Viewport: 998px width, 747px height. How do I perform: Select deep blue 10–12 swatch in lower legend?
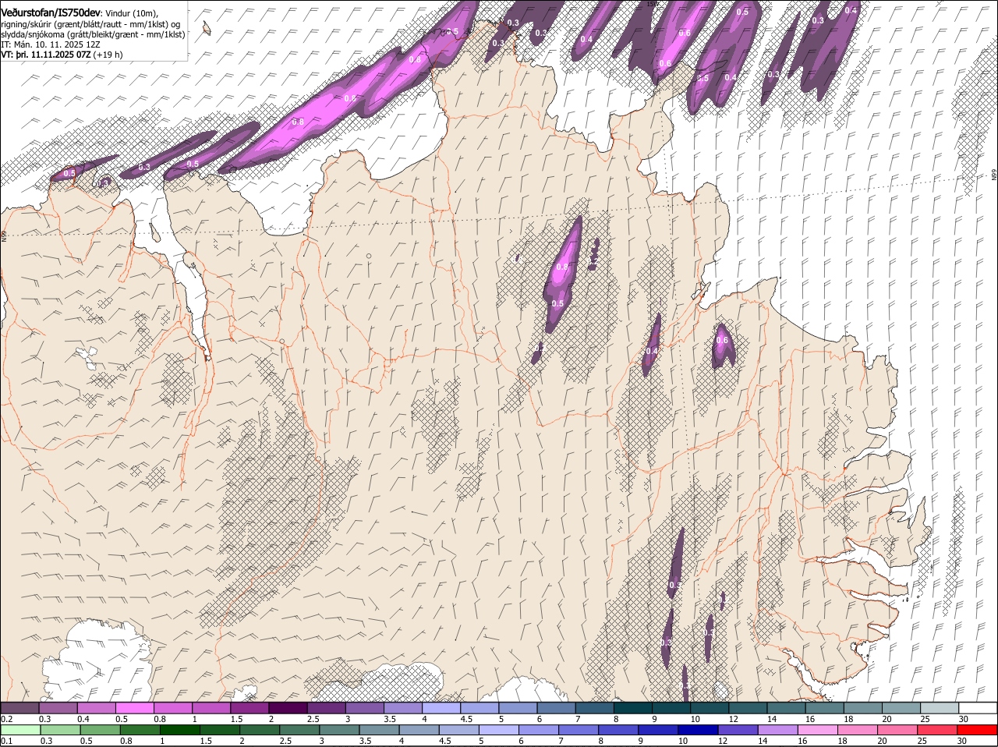[699, 731]
